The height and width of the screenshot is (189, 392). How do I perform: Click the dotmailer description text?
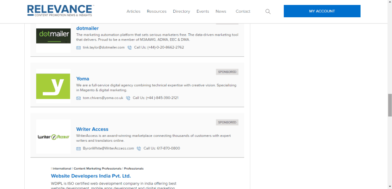tap(157, 37)
